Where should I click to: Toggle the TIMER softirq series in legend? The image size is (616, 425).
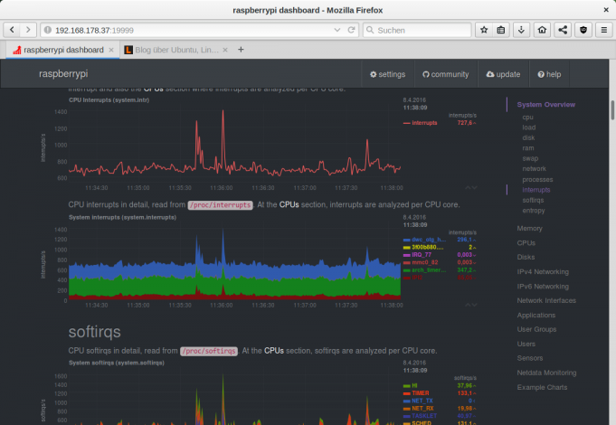(x=423, y=393)
